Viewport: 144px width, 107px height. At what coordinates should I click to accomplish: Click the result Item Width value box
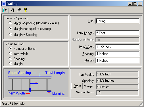click(x=117, y=74)
